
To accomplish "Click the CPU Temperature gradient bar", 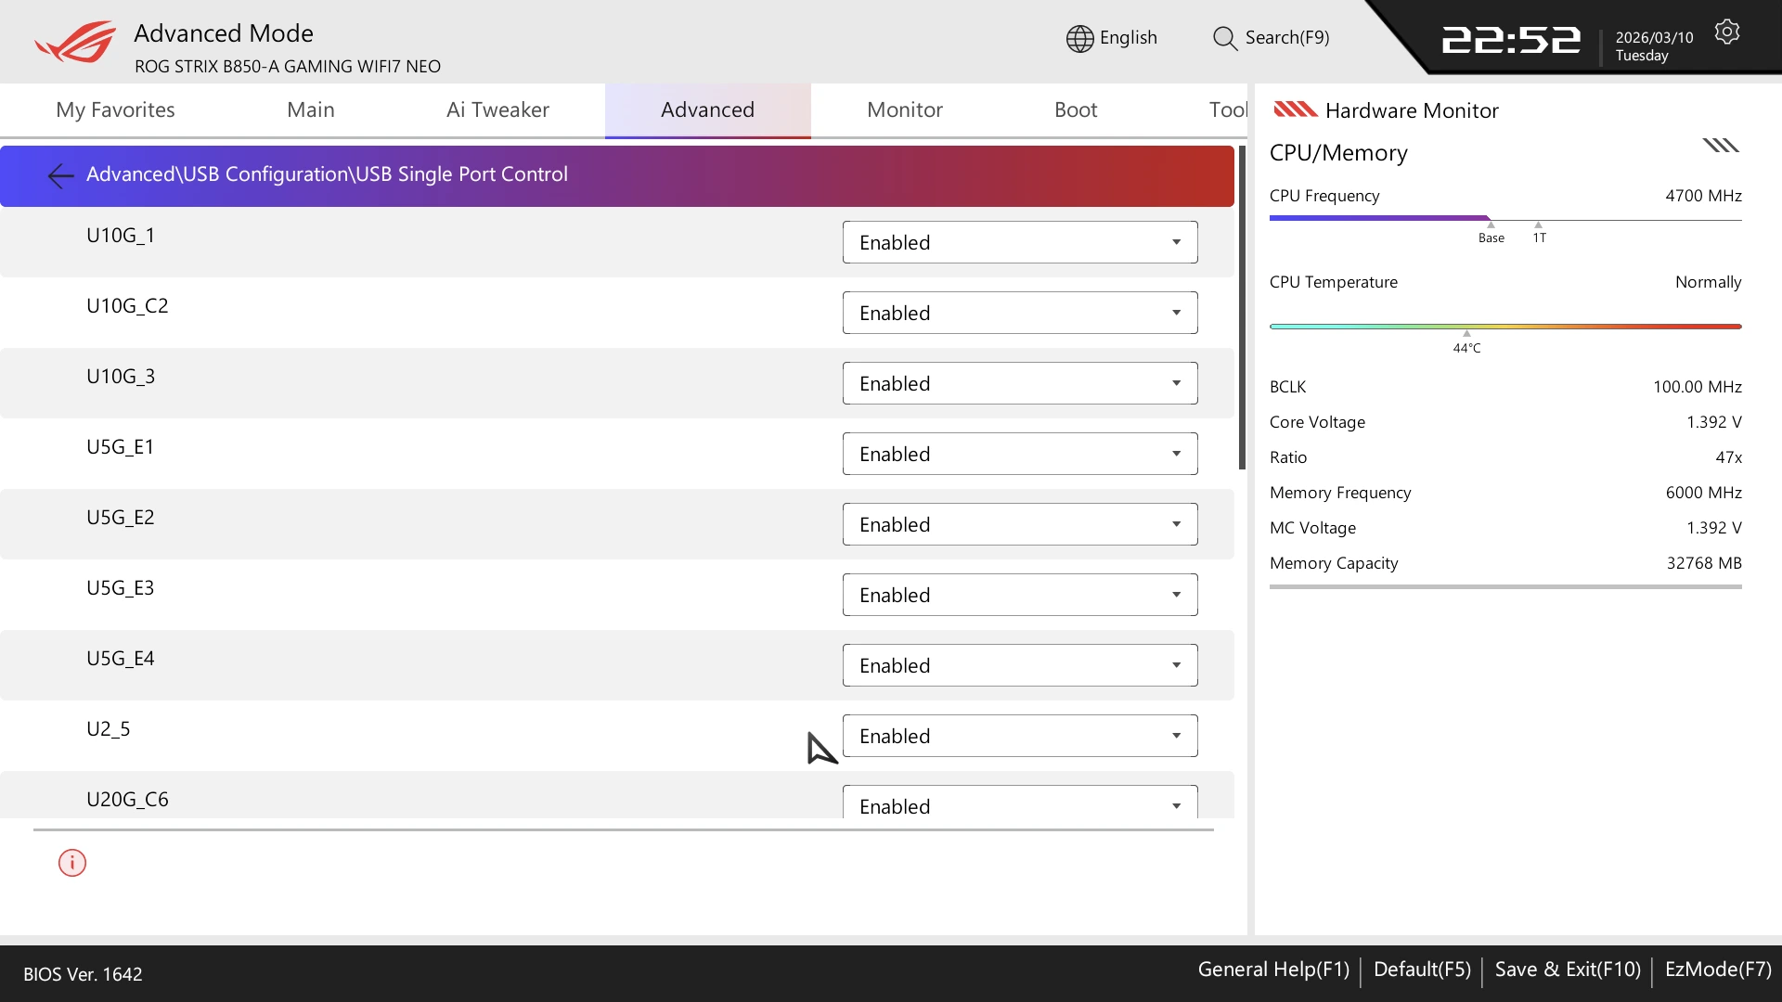I will (1504, 327).
